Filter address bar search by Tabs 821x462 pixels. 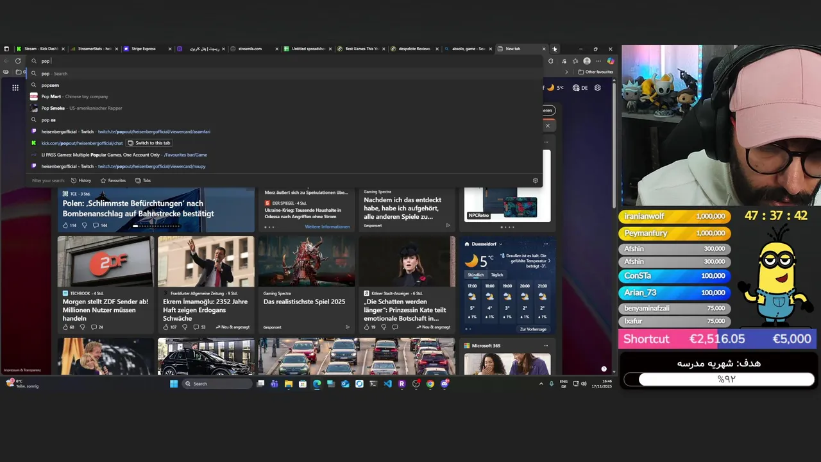click(143, 180)
